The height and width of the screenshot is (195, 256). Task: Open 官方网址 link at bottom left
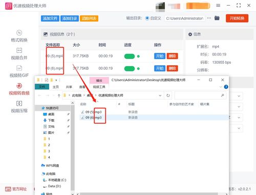click(16, 189)
